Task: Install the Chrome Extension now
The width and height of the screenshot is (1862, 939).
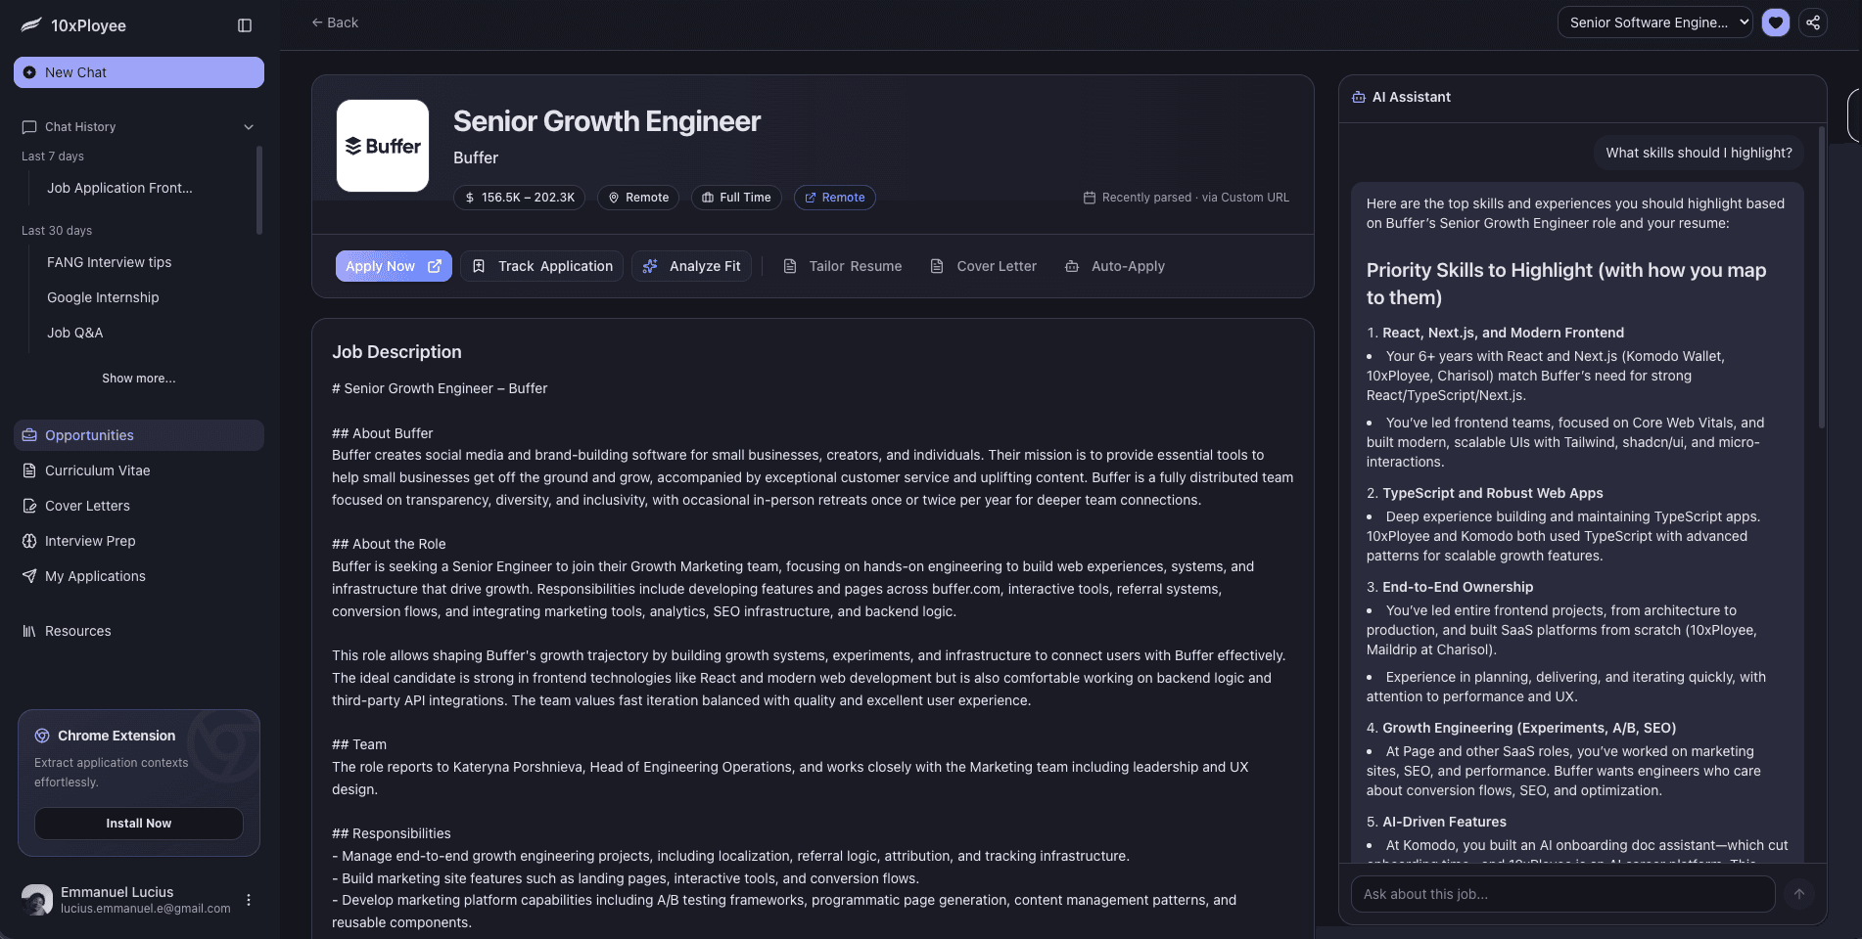Action: click(139, 824)
